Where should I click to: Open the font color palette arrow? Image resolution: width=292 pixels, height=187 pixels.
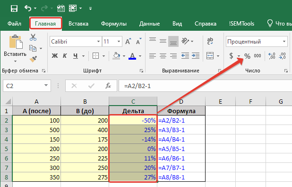(x=140, y=56)
